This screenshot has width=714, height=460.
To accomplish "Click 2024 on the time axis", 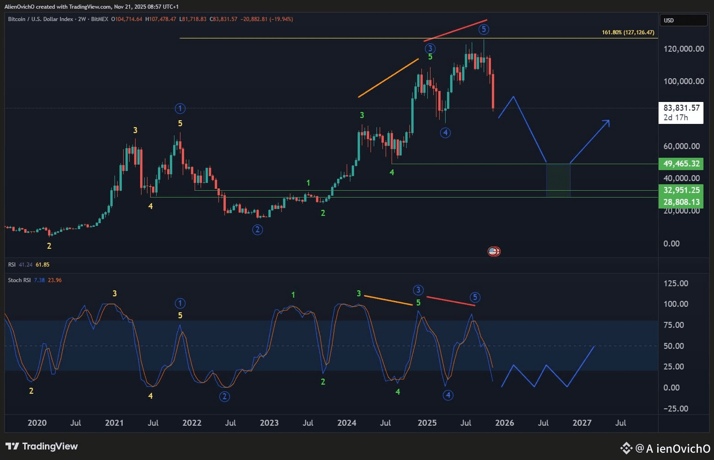I will point(347,423).
